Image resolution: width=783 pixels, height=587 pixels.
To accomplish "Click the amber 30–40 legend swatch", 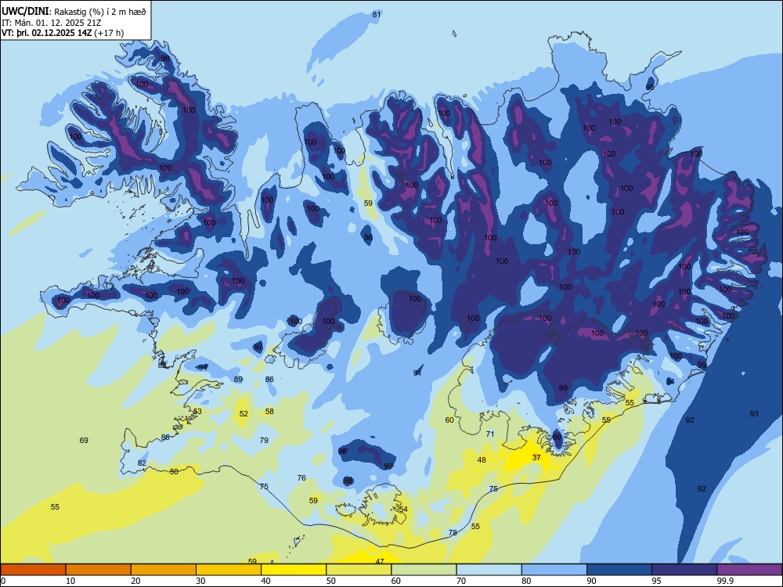I will (229, 570).
